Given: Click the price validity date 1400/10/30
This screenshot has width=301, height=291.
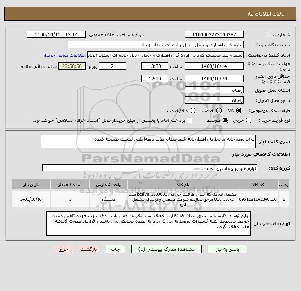Looking at the screenshot, I should click(214, 79).
